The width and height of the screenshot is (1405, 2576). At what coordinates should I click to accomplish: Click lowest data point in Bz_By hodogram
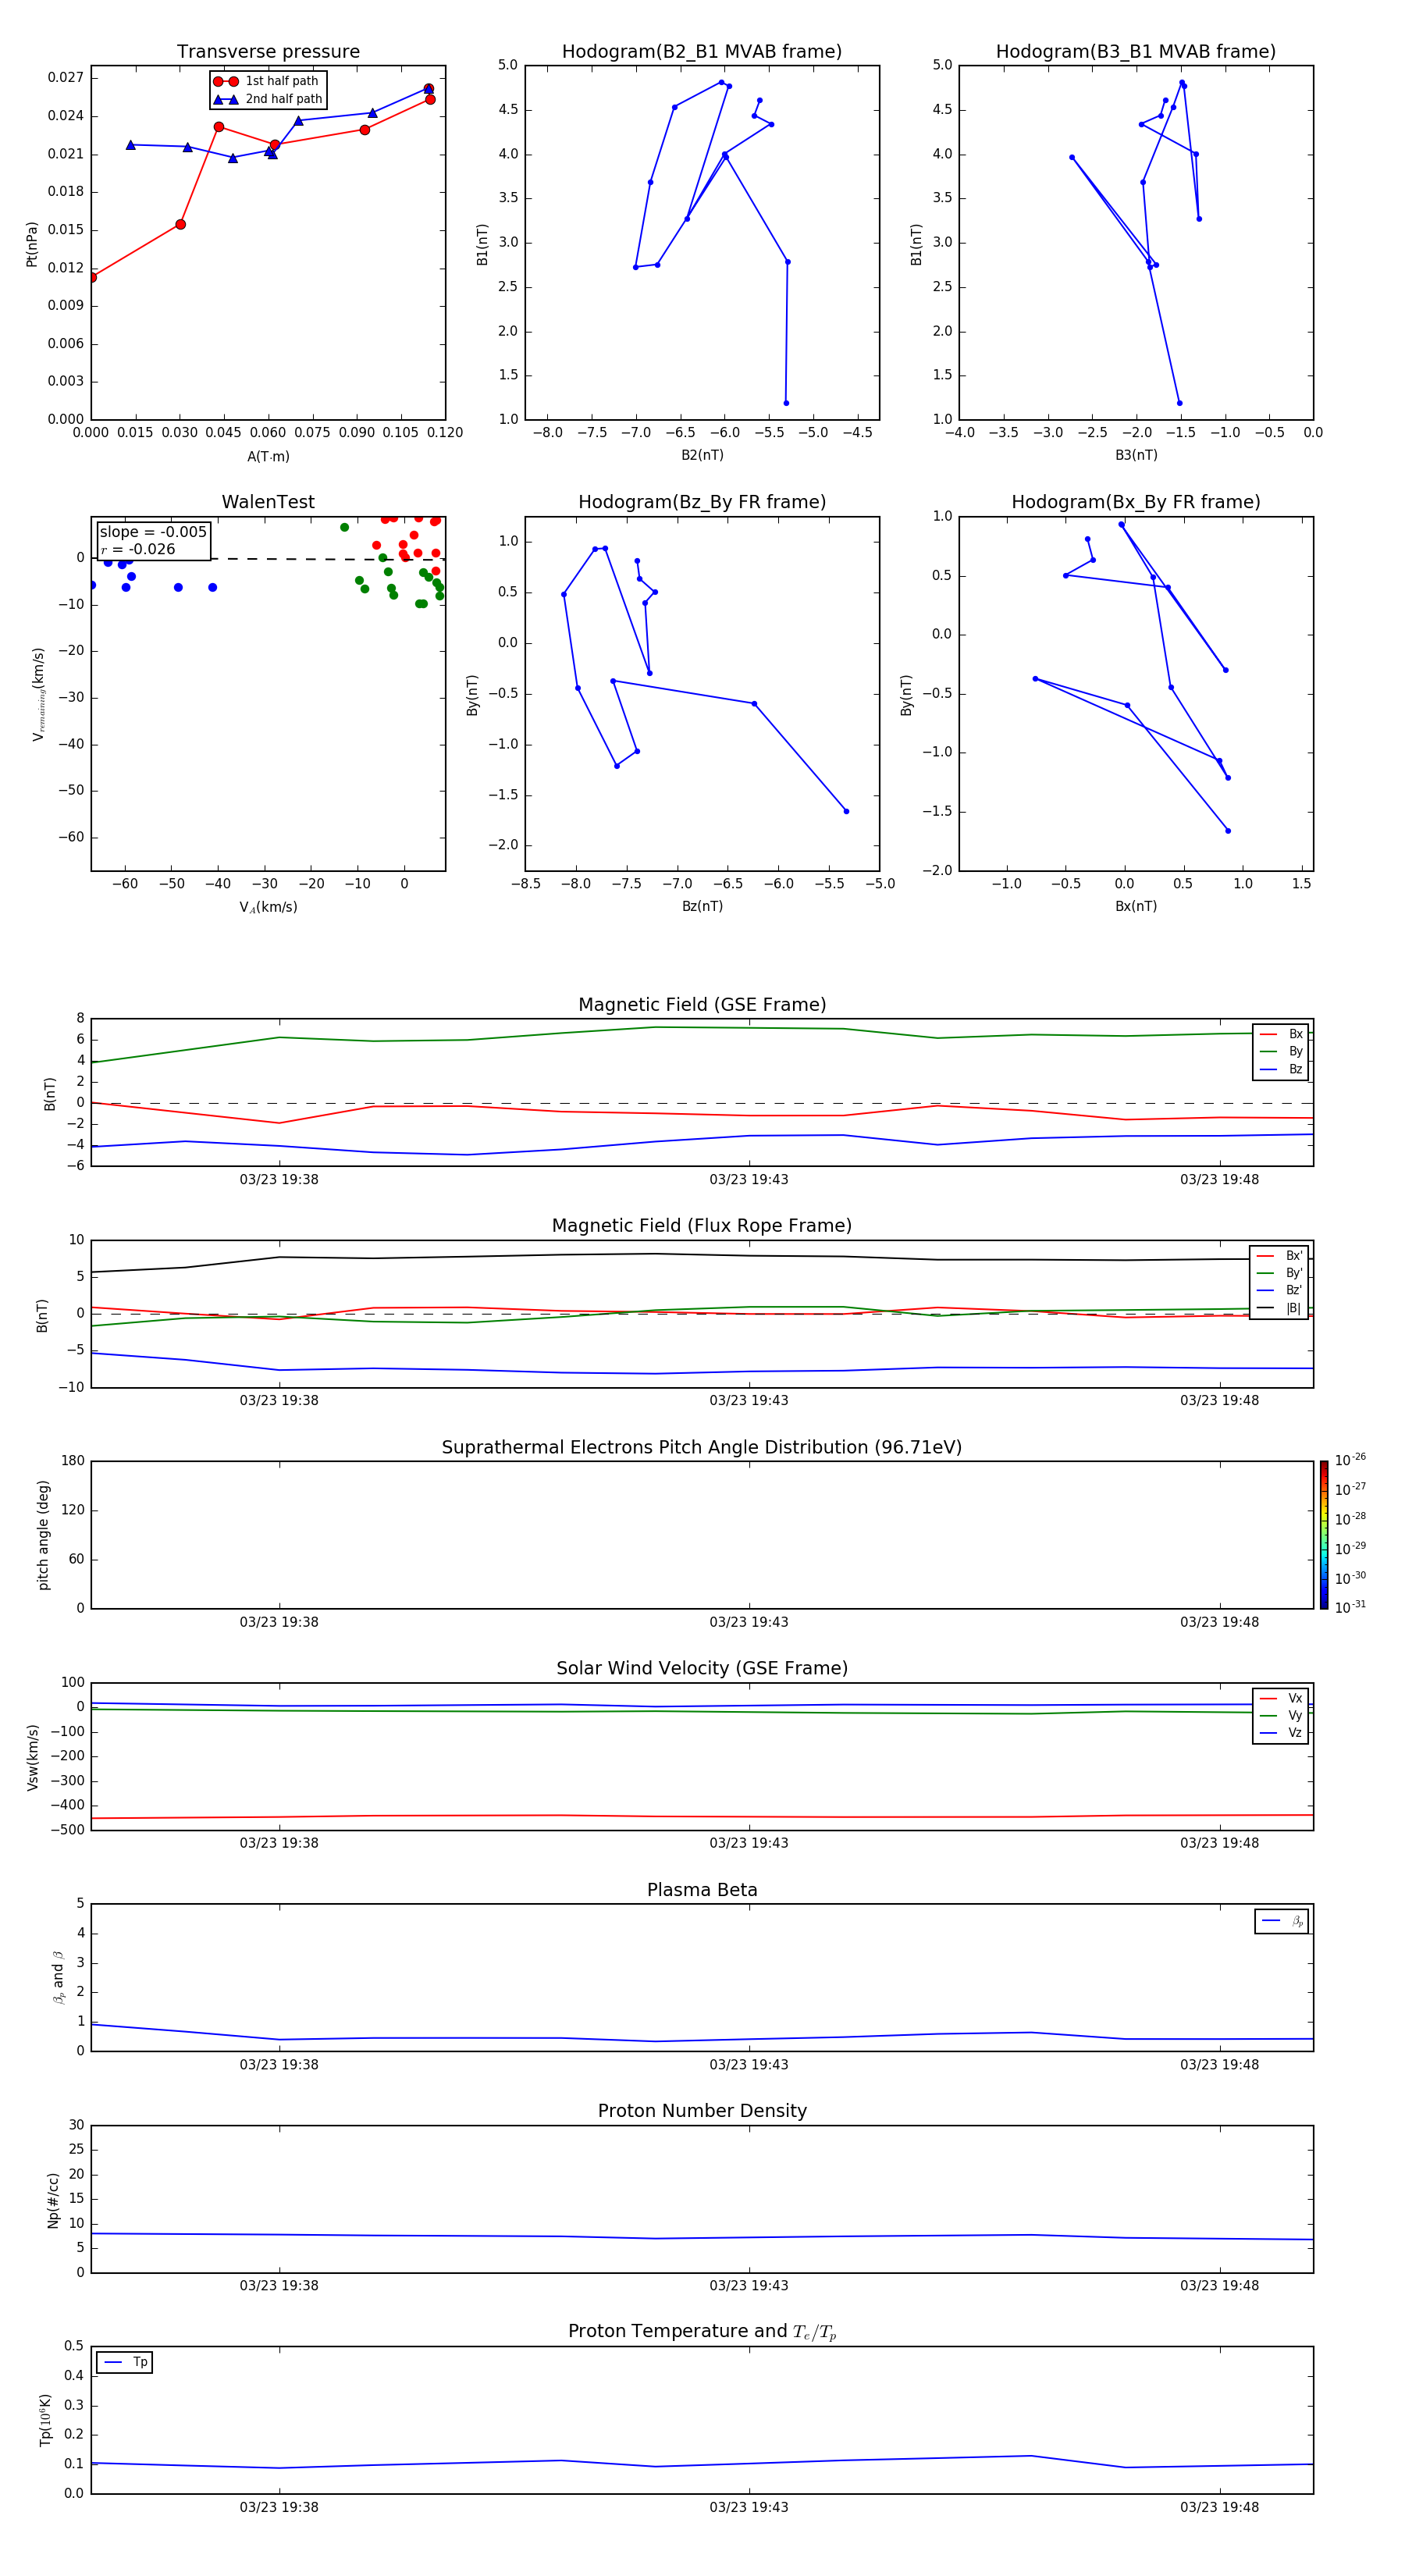(x=846, y=811)
